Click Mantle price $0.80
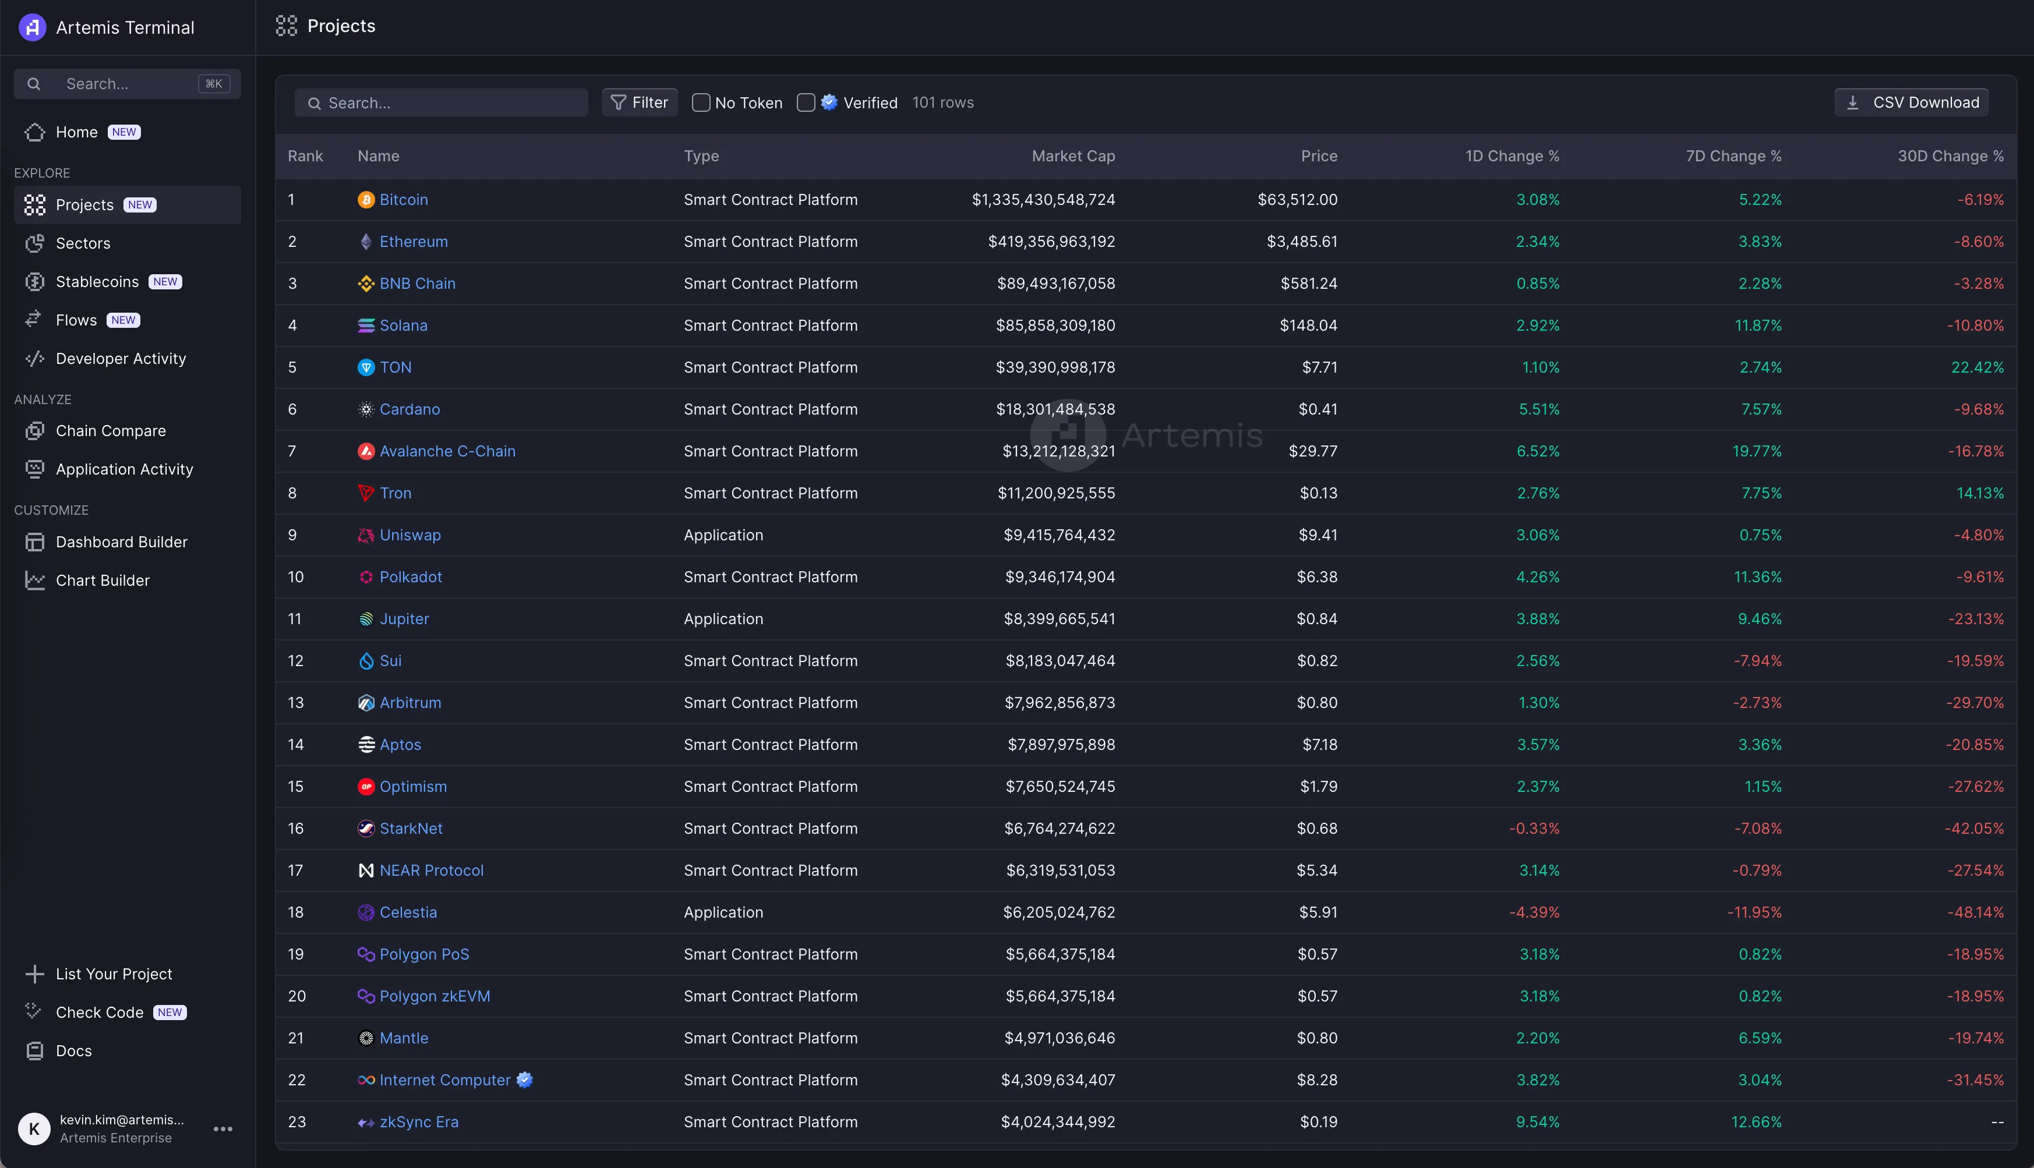This screenshot has width=2034, height=1168. [1318, 1038]
